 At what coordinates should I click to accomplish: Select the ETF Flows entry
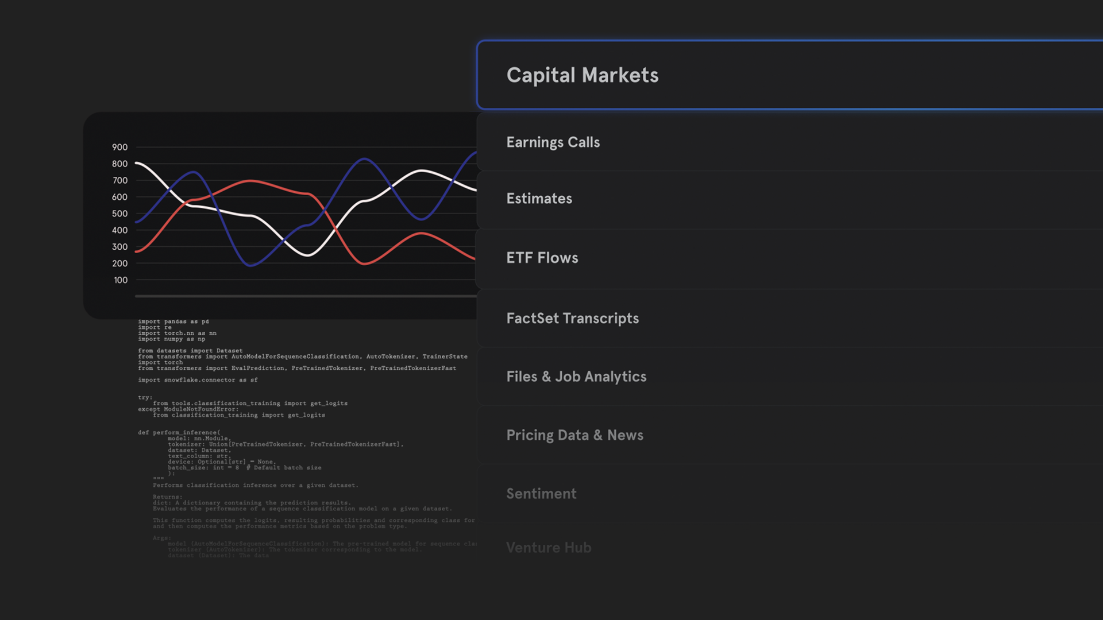(x=790, y=258)
